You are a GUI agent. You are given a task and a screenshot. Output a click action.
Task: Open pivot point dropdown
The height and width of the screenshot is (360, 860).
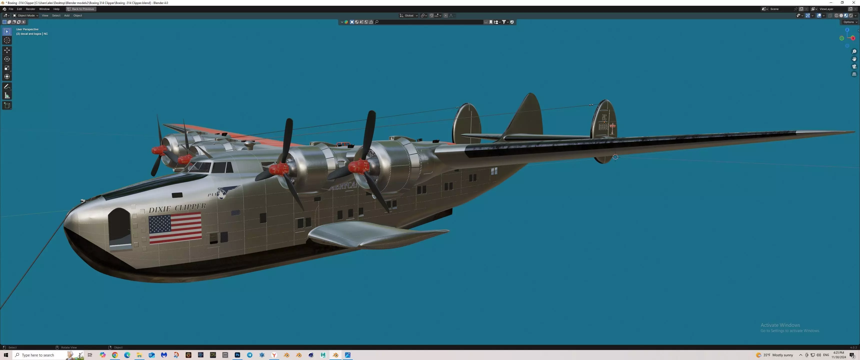tap(424, 15)
